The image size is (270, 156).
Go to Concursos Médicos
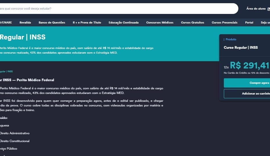pyautogui.click(x=160, y=23)
